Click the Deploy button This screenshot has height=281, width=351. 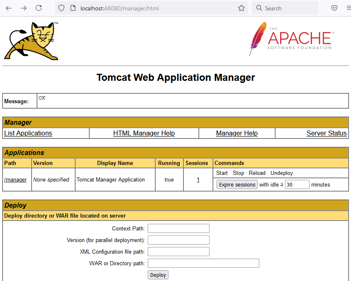tap(158, 275)
